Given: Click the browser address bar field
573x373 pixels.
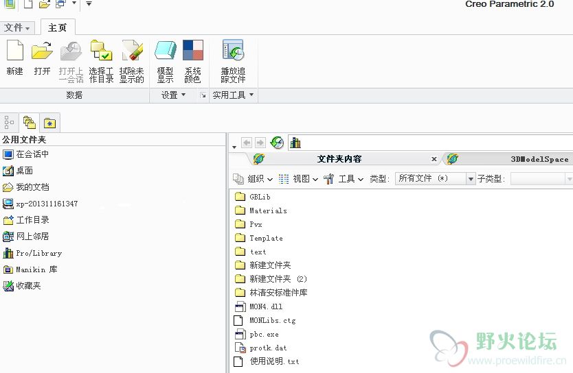Looking at the screenshot, I should click(x=431, y=143).
